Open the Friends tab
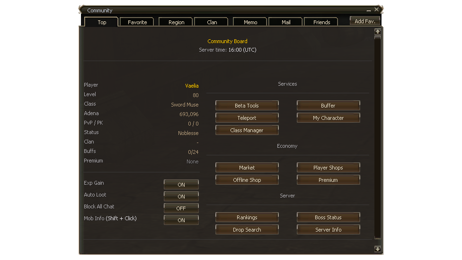Image resolution: width=462 pixels, height=260 pixels. tap(321, 22)
